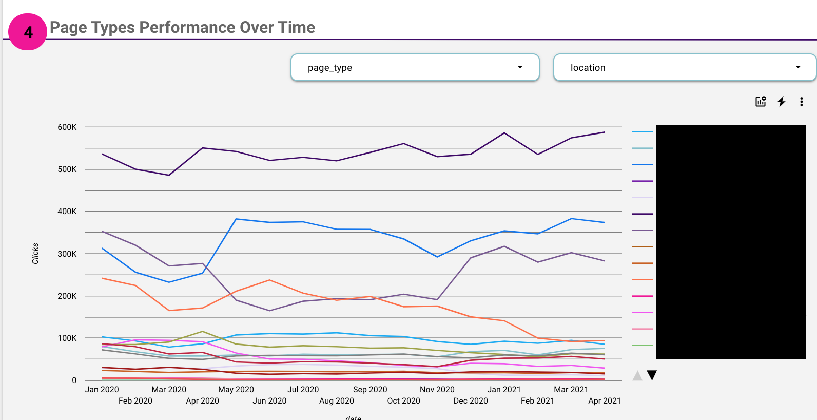Viewport: 817px width, 420px height.
Task: Go to next legend page with down arrow
Action: (x=652, y=375)
